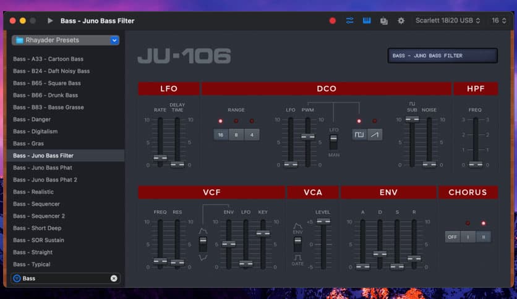Toggle the VCA ENV/GATE switch
Image resolution: width=517 pixels, height=299 pixels.
(297, 243)
